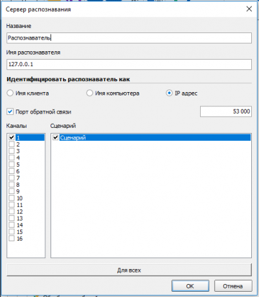Select the 'Имя компьютера' radio option
Viewport: 259px width, 297px height.
coord(89,93)
